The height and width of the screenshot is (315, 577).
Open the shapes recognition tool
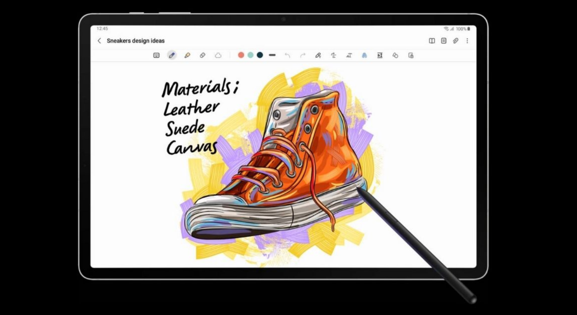395,55
